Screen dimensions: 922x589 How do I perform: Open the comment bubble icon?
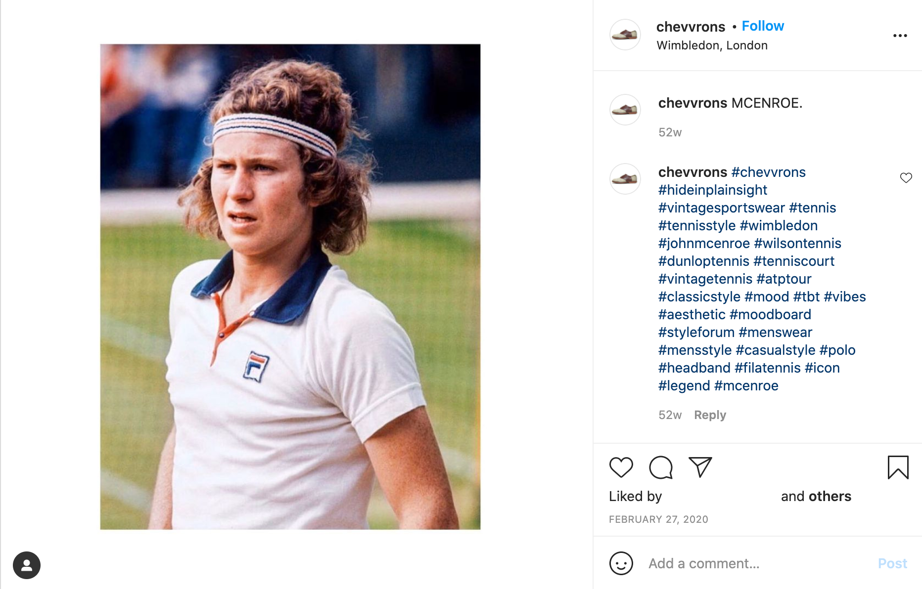click(x=661, y=467)
